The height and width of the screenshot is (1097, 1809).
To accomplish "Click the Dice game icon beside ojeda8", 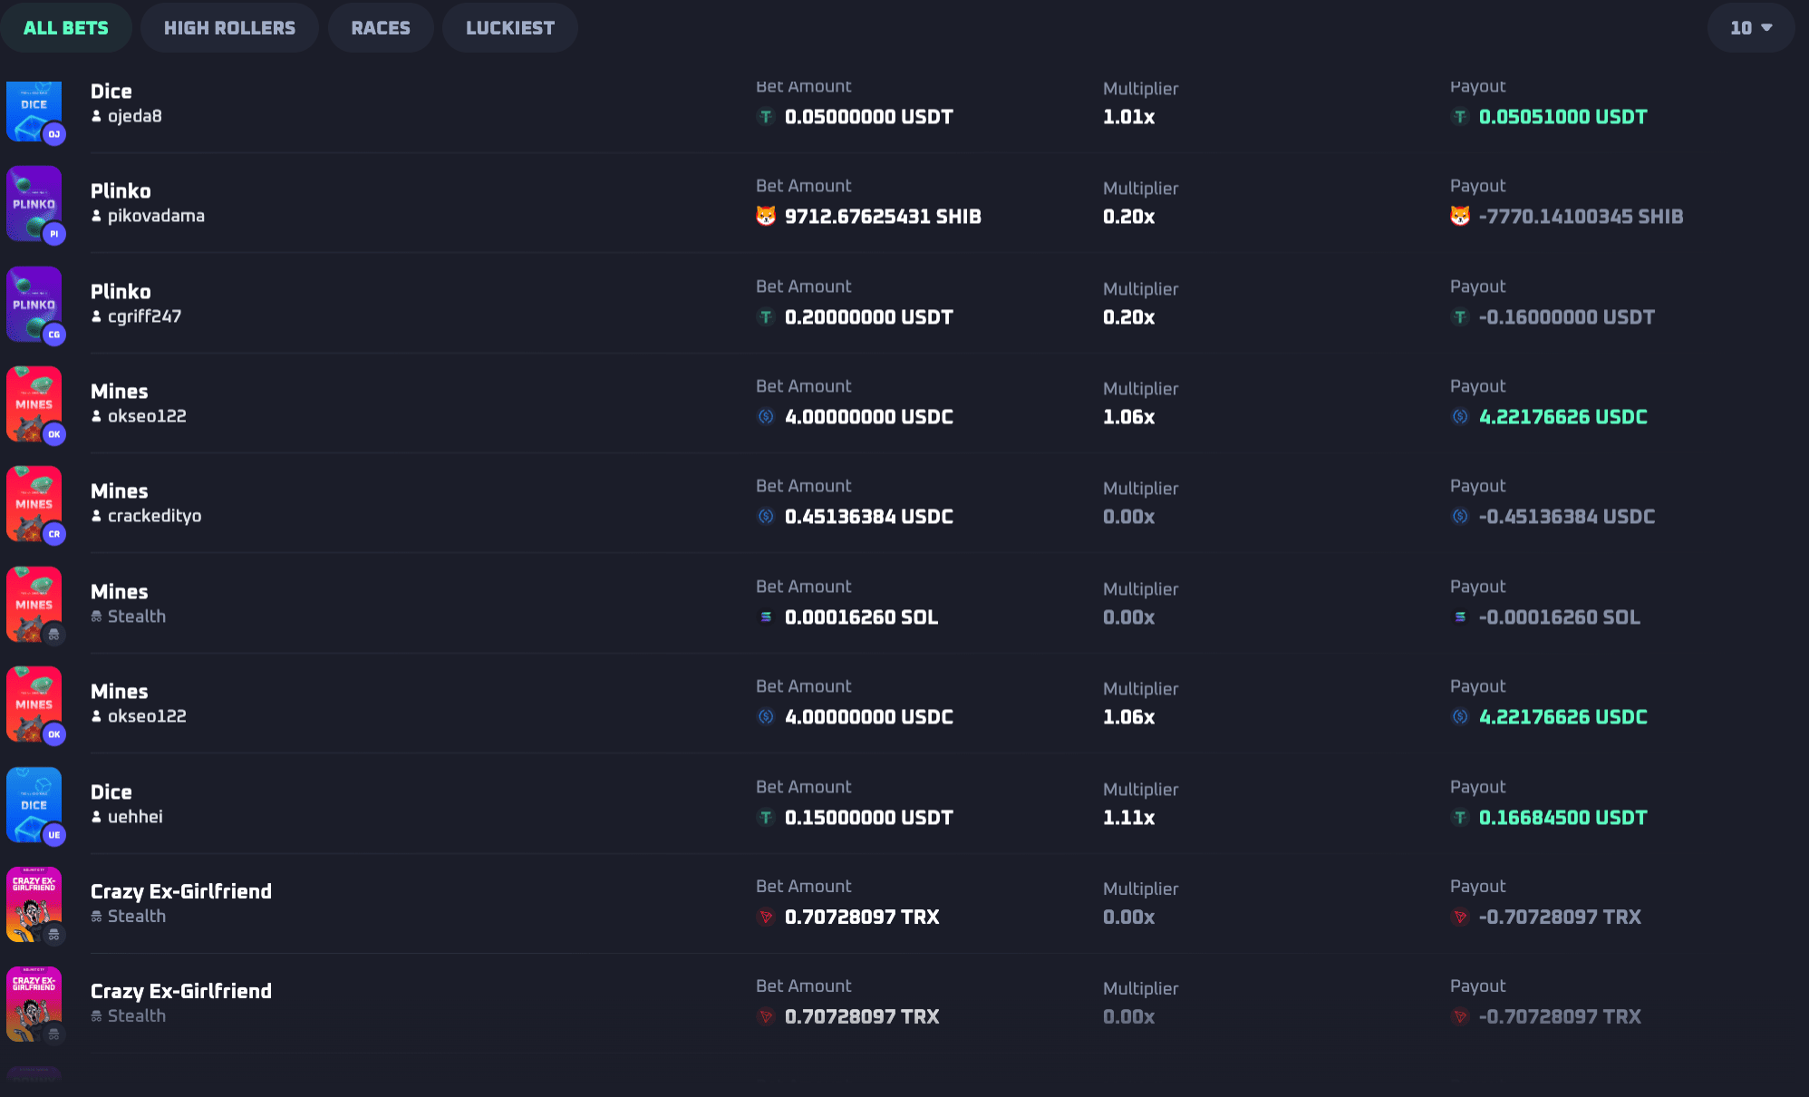I will coord(34,111).
